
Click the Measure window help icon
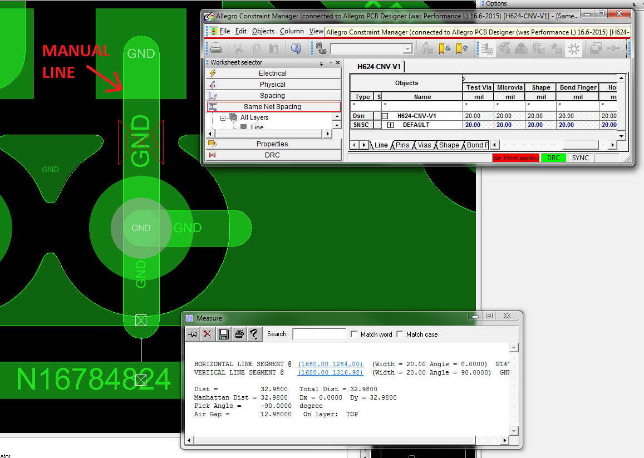click(x=254, y=334)
